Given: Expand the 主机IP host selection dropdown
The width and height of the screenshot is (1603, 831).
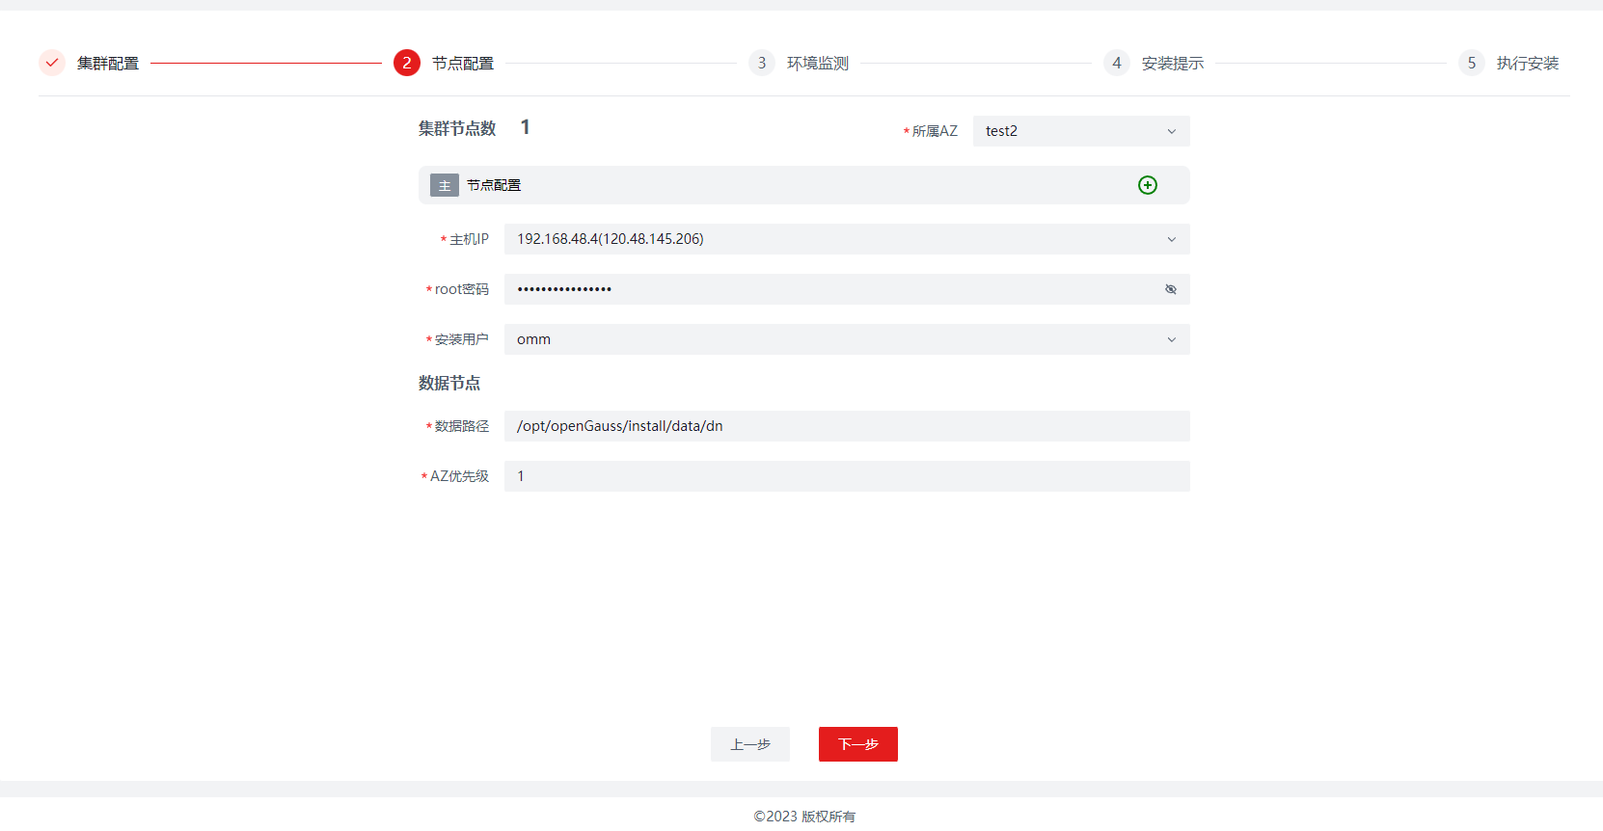Looking at the screenshot, I should tap(846, 239).
